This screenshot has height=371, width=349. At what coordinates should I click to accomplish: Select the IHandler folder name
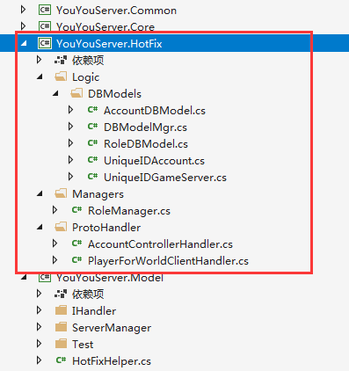pos(94,311)
